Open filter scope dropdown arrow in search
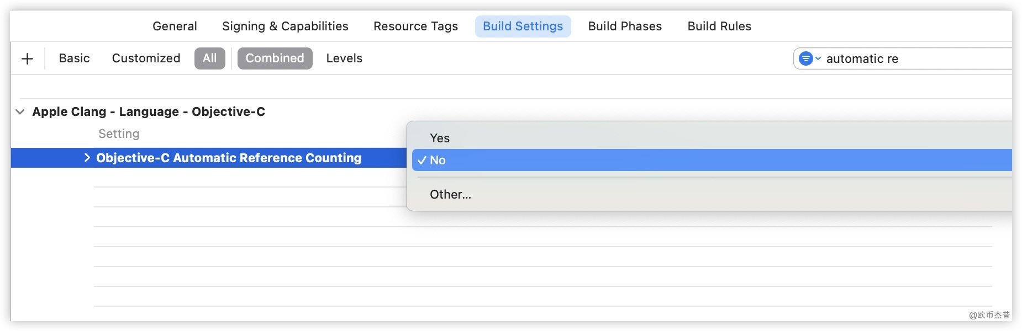The image size is (1022, 331). [818, 58]
